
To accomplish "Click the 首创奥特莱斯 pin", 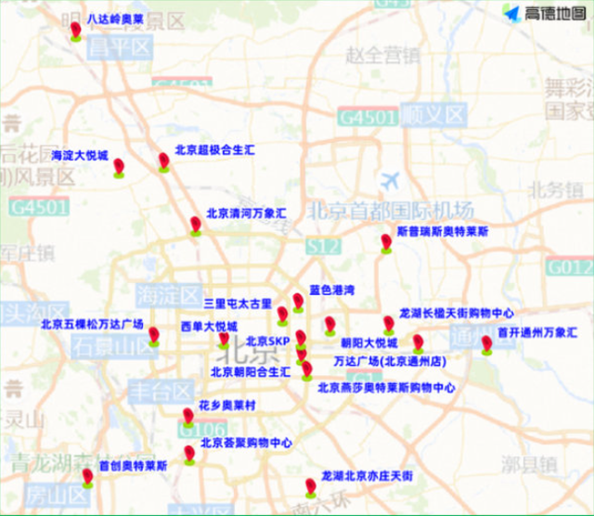I will (x=87, y=478).
